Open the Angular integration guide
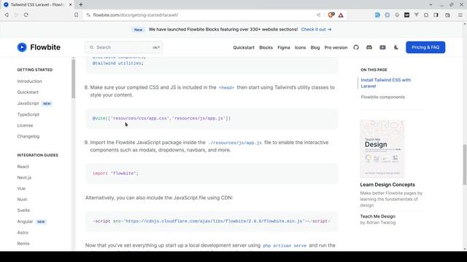467x262 pixels. pos(25,221)
